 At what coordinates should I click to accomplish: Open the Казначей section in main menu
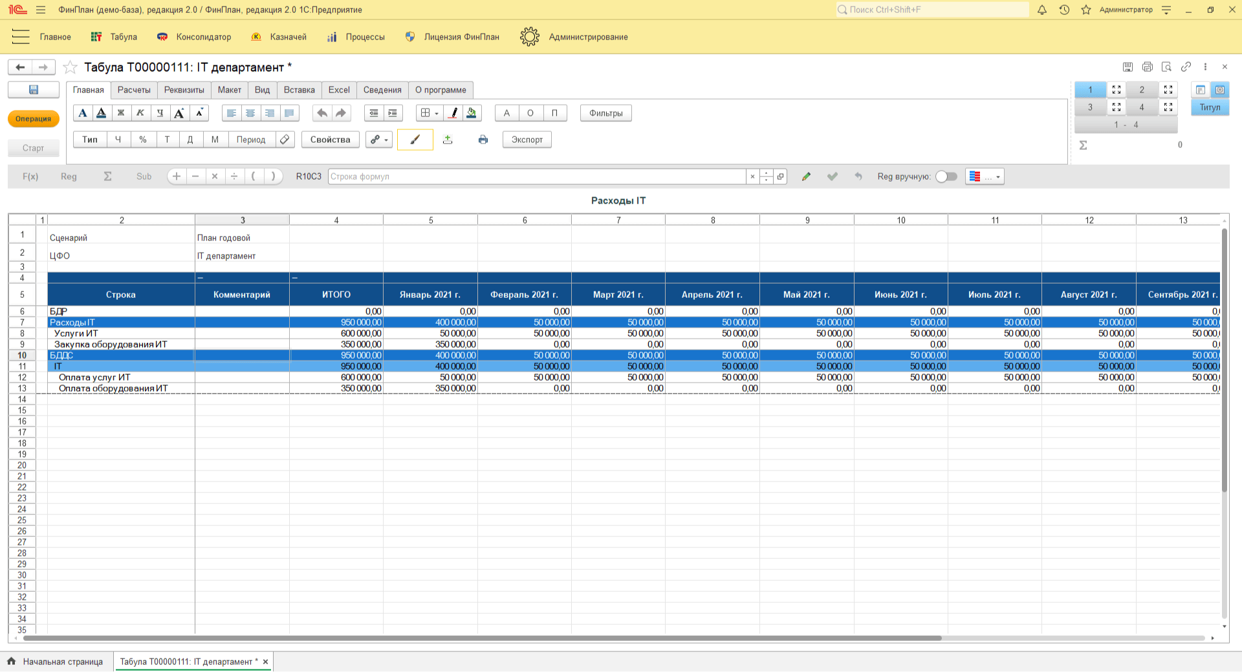click(288, 37)
